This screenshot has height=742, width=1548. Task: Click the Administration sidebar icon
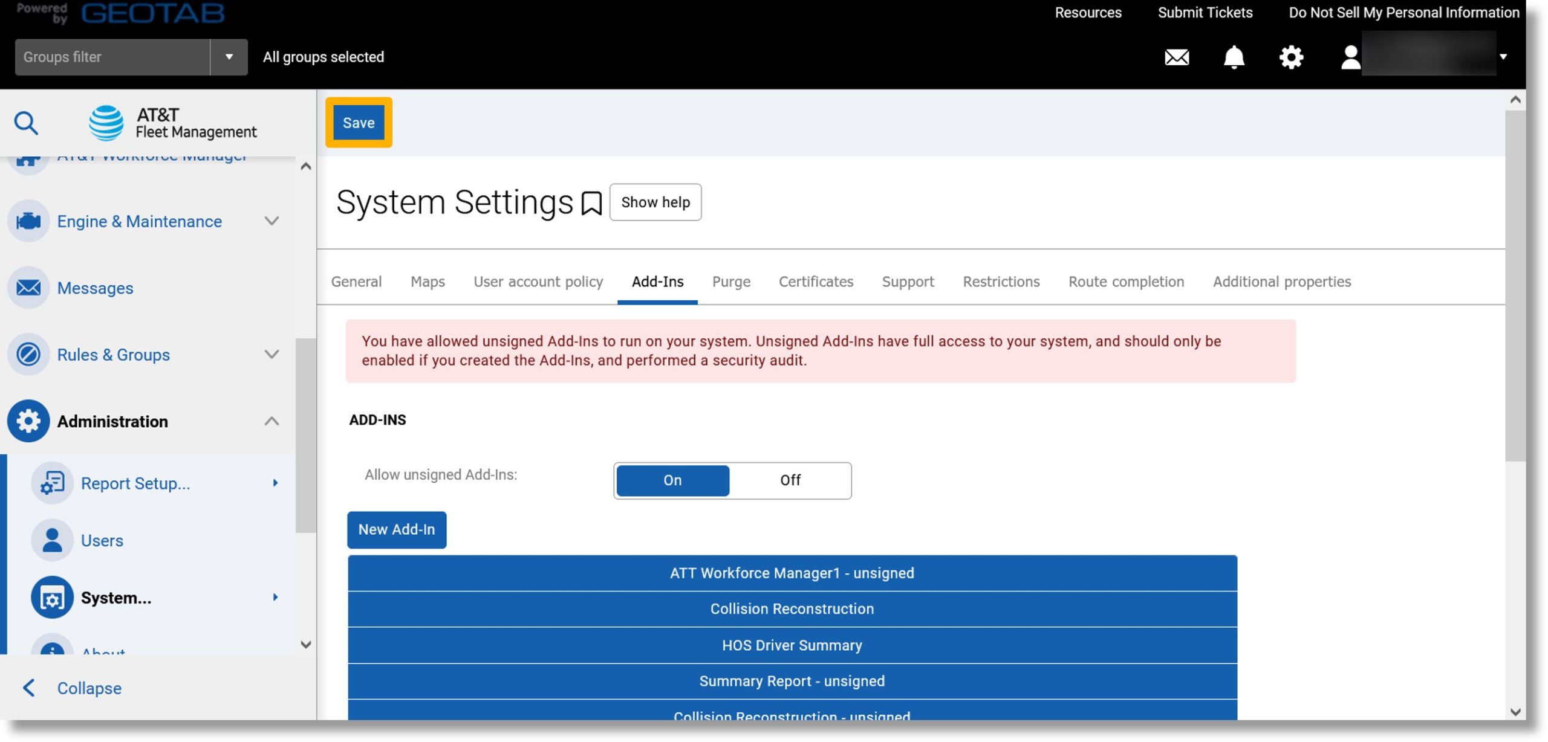pyautogui.click(x=28, y=421)
